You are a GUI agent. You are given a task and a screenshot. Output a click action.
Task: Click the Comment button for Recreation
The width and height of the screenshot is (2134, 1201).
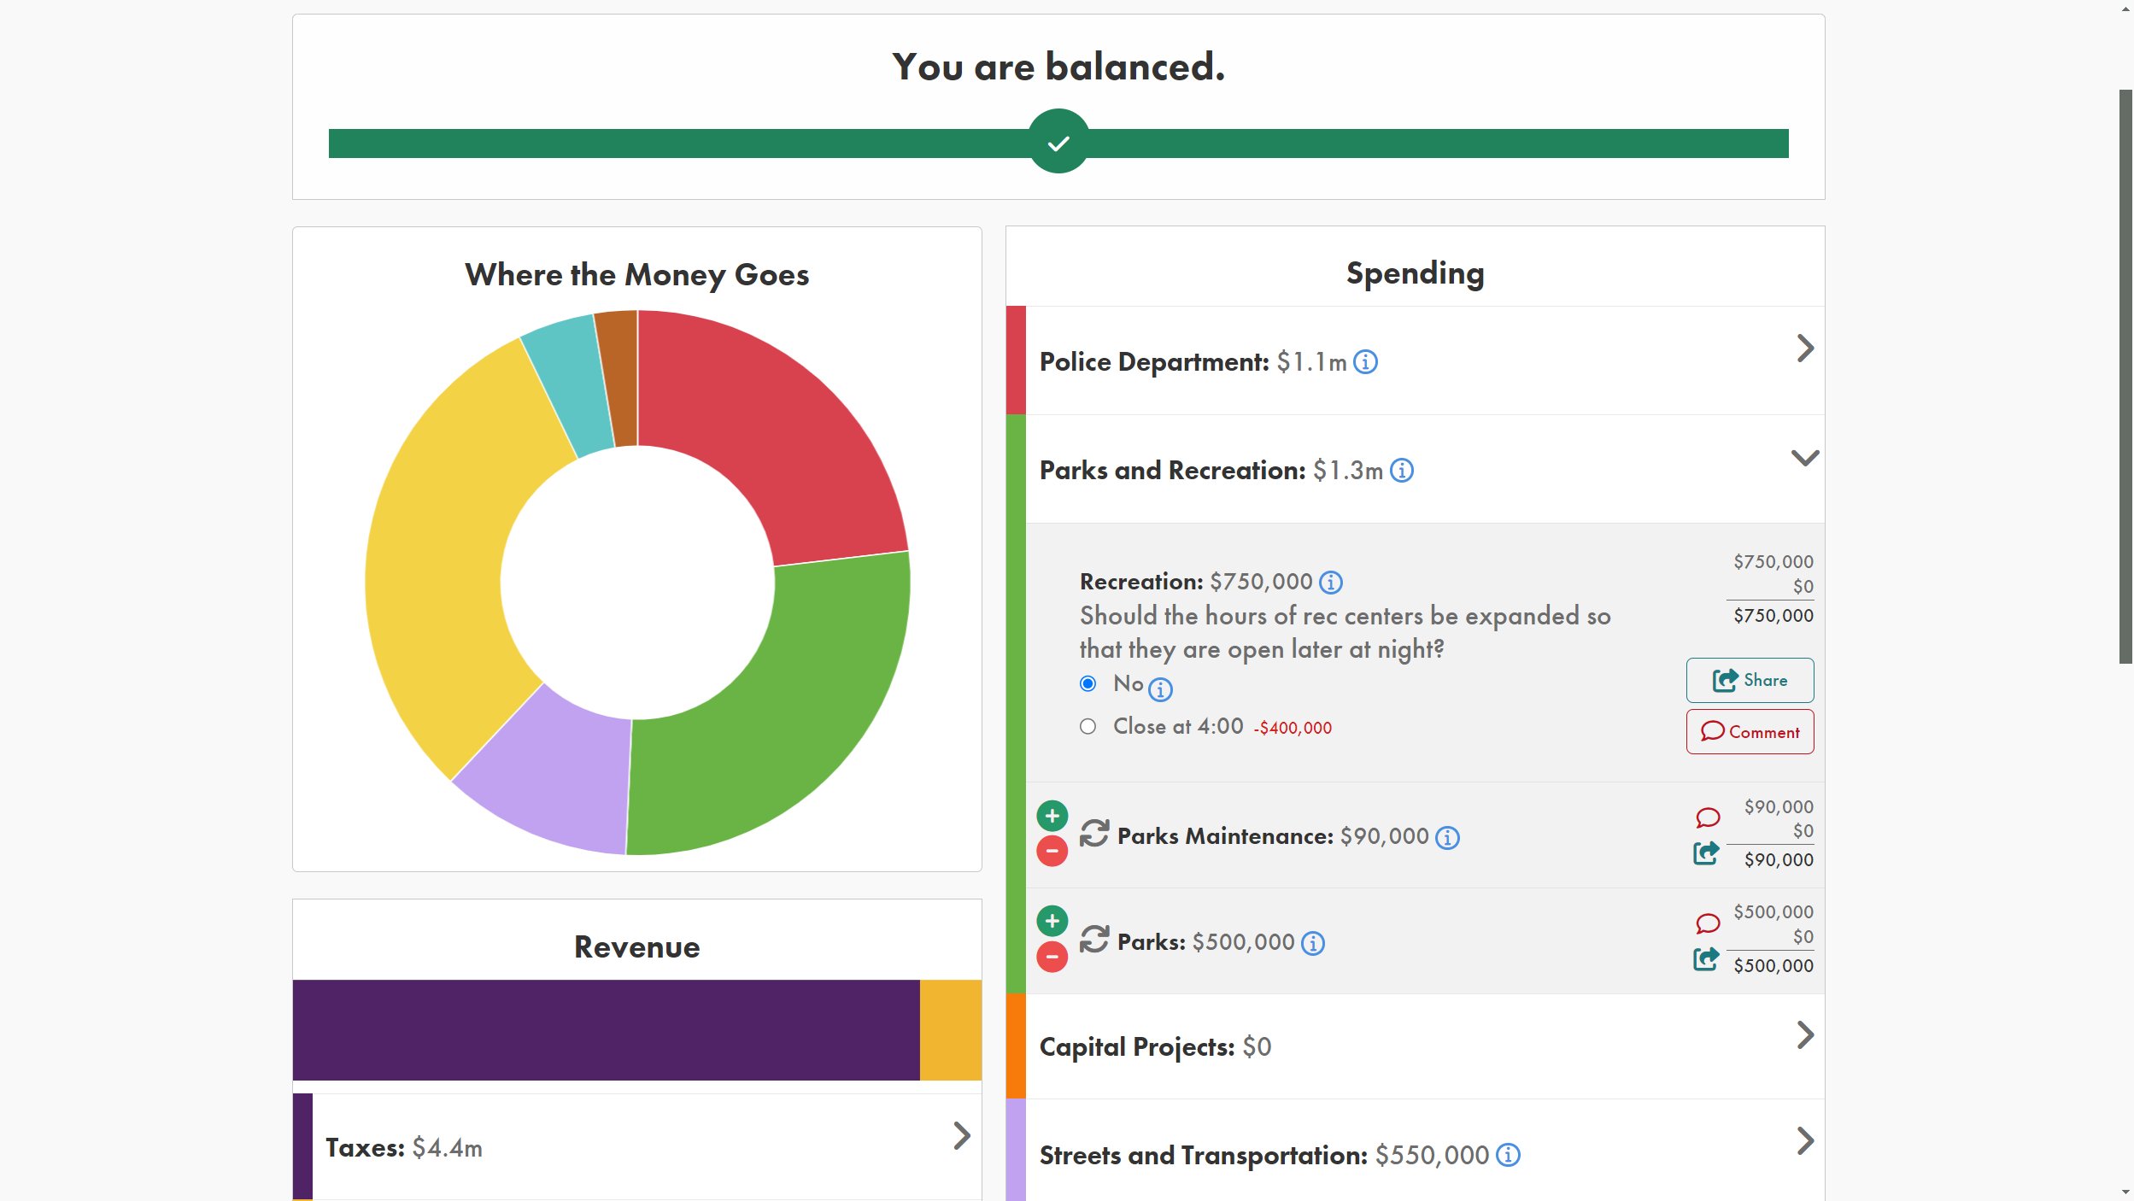coord(1750,731)
